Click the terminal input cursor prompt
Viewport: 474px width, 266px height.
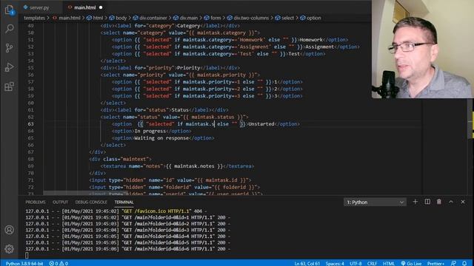coord(27,255)
